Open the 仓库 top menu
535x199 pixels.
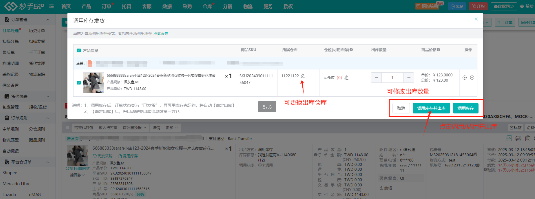[x=207, y=6]
